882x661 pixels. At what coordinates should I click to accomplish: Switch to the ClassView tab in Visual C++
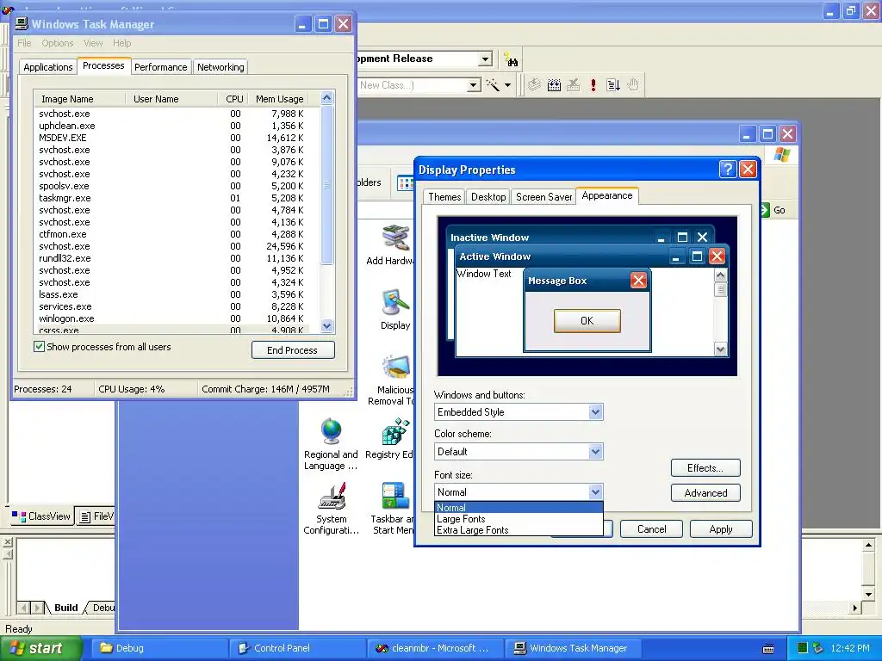tap(41, 516)
